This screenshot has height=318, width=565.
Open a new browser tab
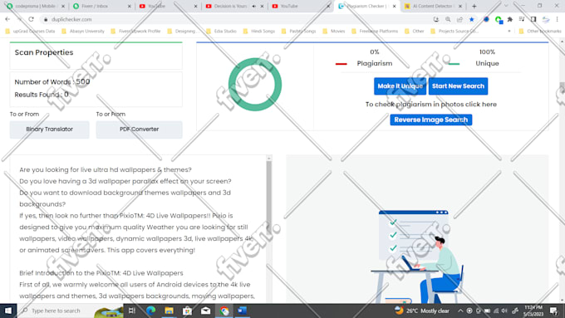pyautogui.click(x=474, y=6)
